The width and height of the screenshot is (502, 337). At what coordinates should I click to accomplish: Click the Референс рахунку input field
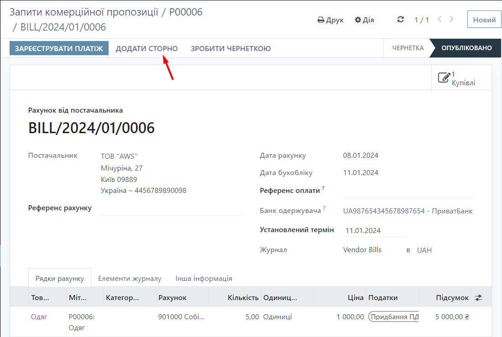(x=171, y=208)
